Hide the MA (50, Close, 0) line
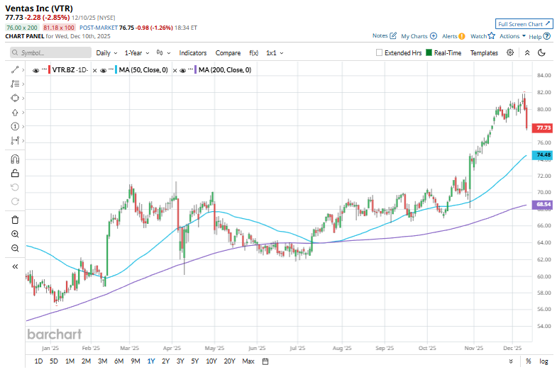 pyautogui.click(x=104, y=70)
